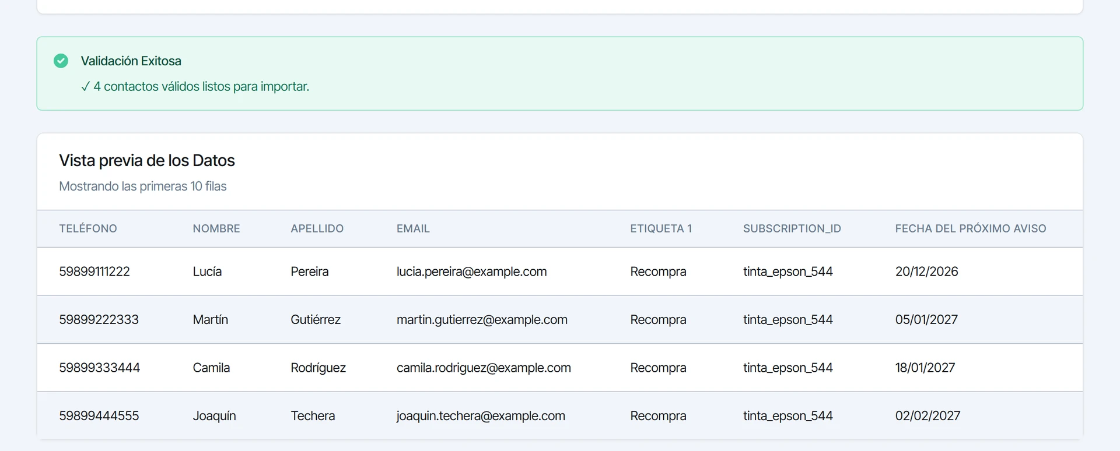Image resolution: width=1120 pixels, height=451 pixels.
Task: Click 'Recompra' tag in Joaquín's row
Action: 659,416
